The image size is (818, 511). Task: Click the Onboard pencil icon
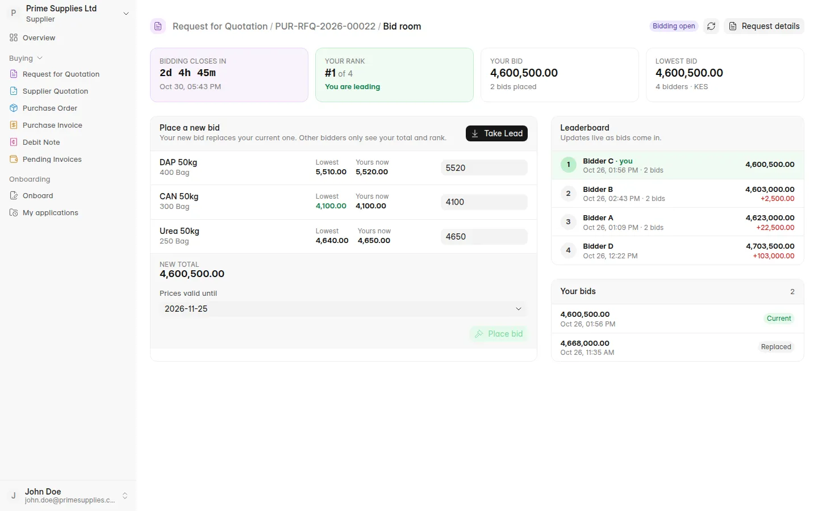point(14,196)
